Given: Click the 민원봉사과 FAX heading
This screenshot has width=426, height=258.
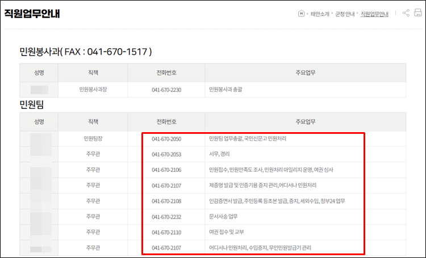Looking at the screenshot, I should coord(86,51).
